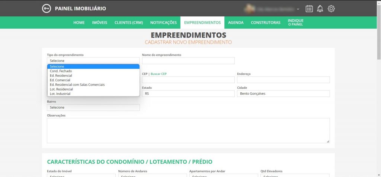This screenshot has width=381, height=177.
Task: Select Ed. Residencial option
Action: click(x=61, y=76)
